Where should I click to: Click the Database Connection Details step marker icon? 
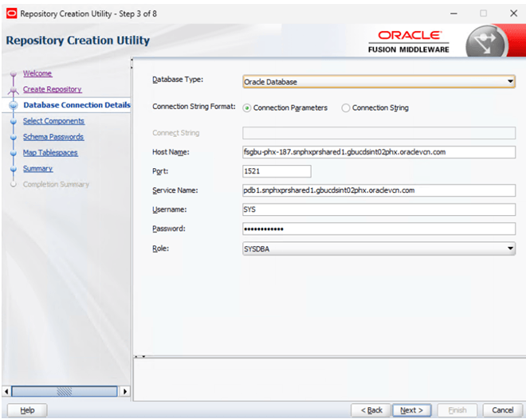14,105
